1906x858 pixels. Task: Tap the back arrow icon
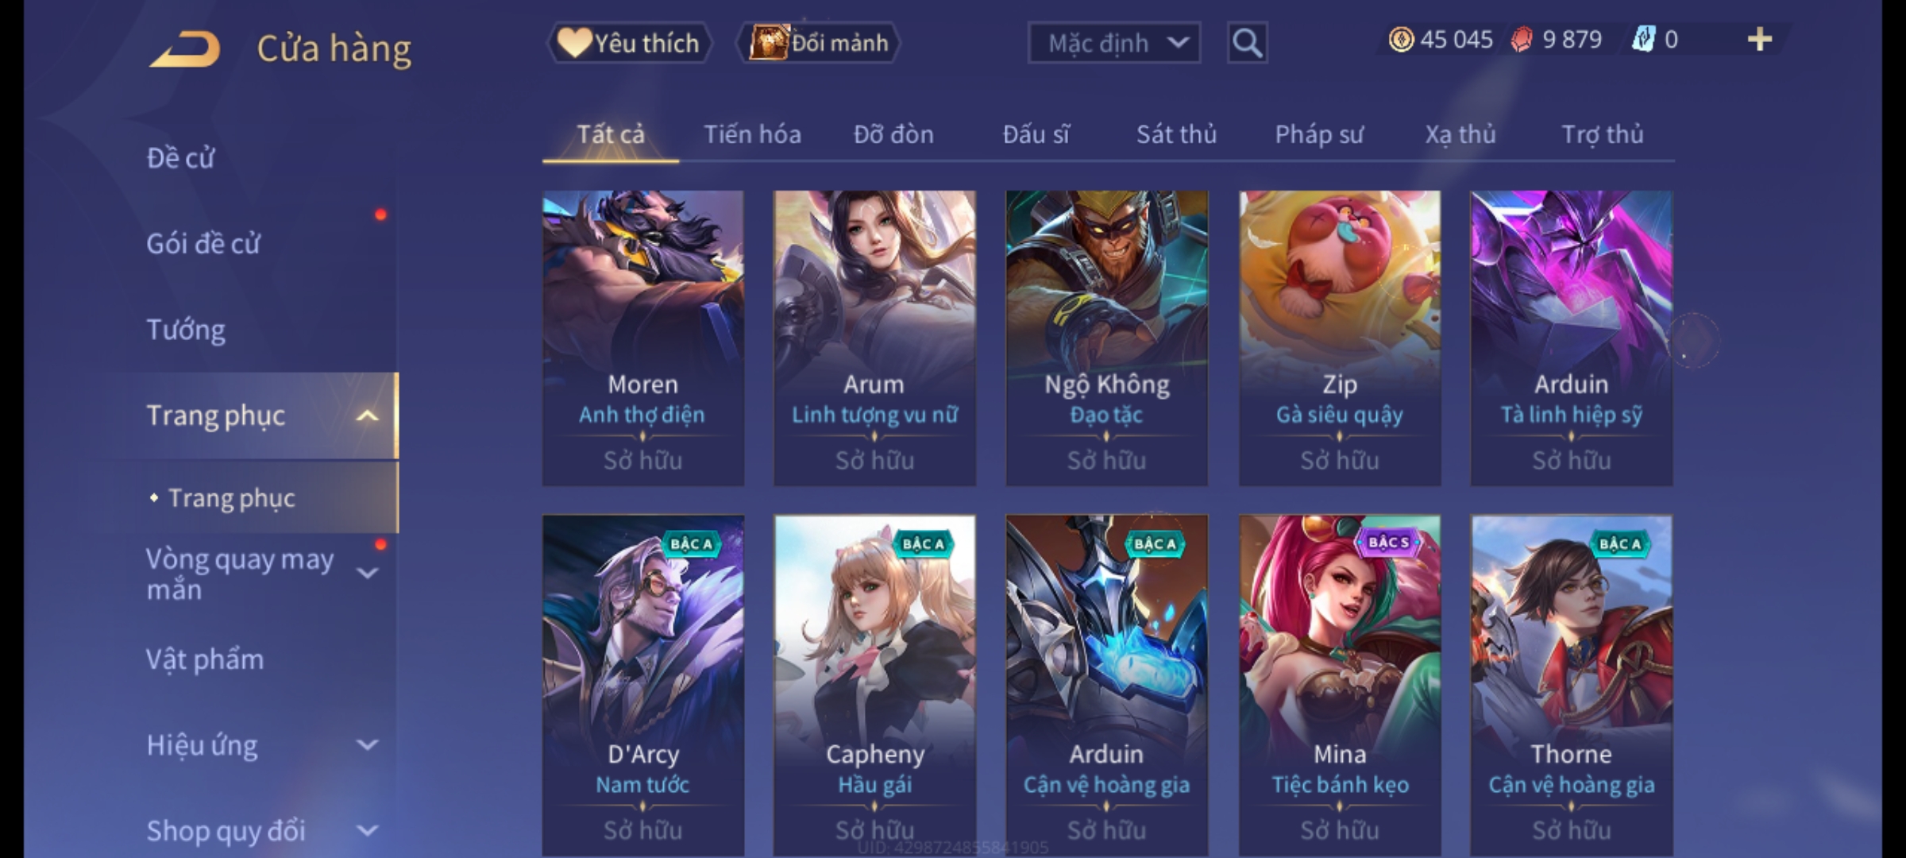(x=184, y=49)
